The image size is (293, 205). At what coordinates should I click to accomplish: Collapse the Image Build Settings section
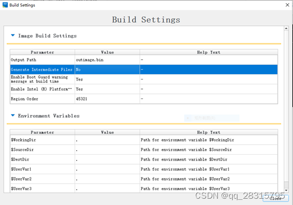click(13, 35)
